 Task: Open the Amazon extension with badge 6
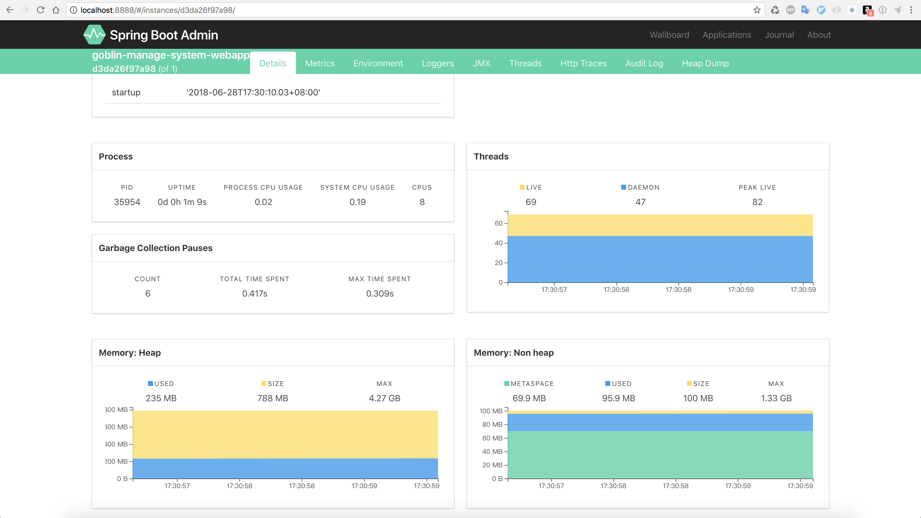867,10
